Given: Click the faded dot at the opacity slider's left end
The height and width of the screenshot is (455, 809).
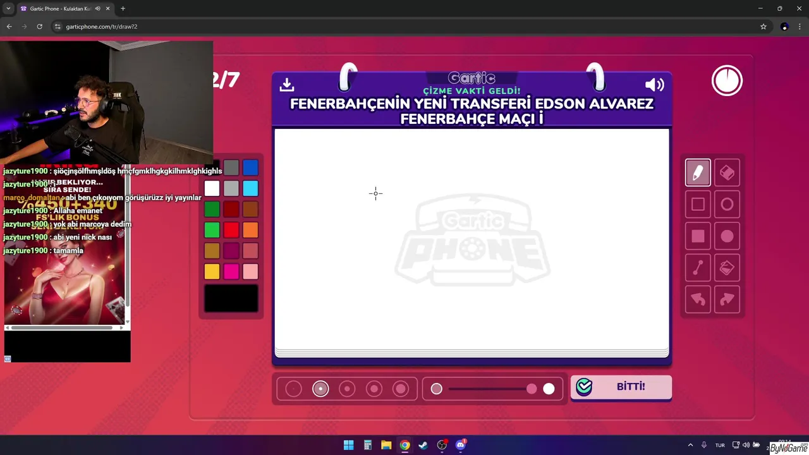Looking at the screenshot, I should (x=437, y=389).
